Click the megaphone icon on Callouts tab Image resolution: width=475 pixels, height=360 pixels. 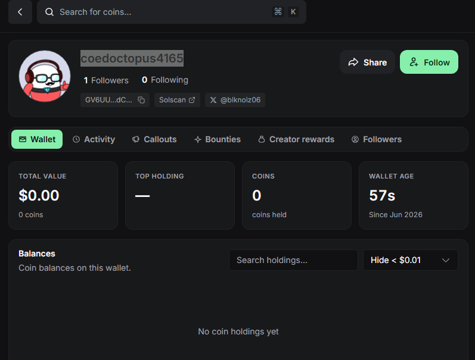136,139
